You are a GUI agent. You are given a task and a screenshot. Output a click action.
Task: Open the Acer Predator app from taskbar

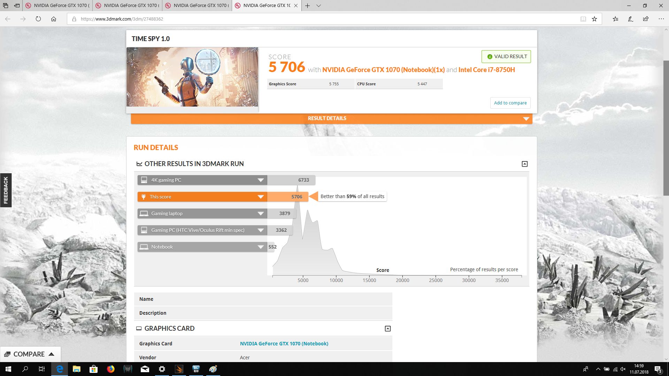(x=128, y=369)
